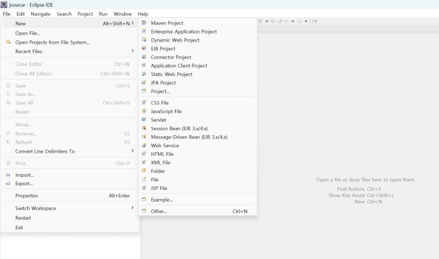Viewport: 439px width, 259px height.
Task: Choose Connector Project entry
Action: 198,57
